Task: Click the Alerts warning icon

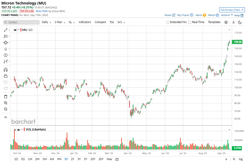Action: click(204, 15)
